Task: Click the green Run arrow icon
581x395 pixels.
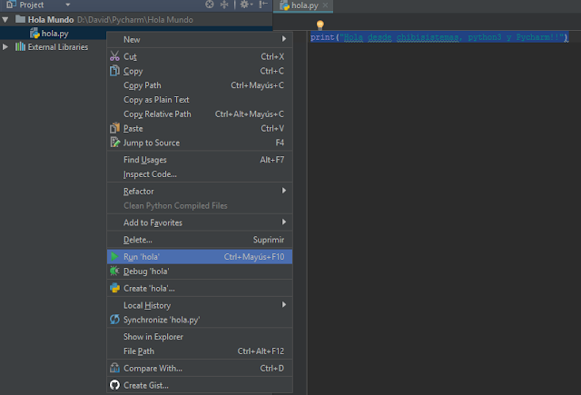Action: 114,256
